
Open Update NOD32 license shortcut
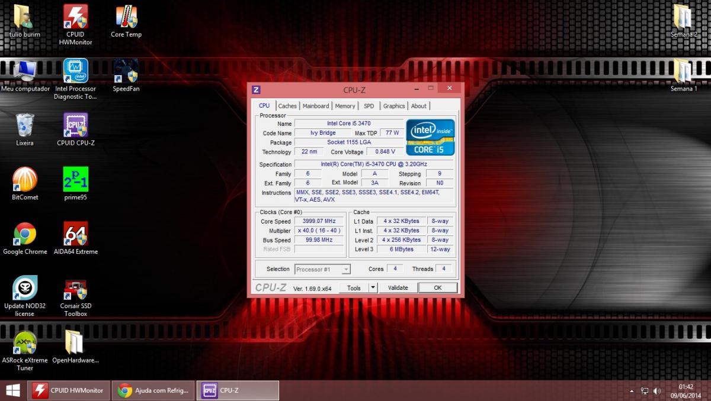tap(25, 296)
